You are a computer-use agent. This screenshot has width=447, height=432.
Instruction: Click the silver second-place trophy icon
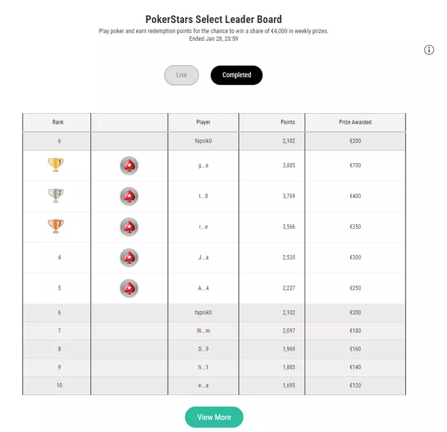click(56, 196)
